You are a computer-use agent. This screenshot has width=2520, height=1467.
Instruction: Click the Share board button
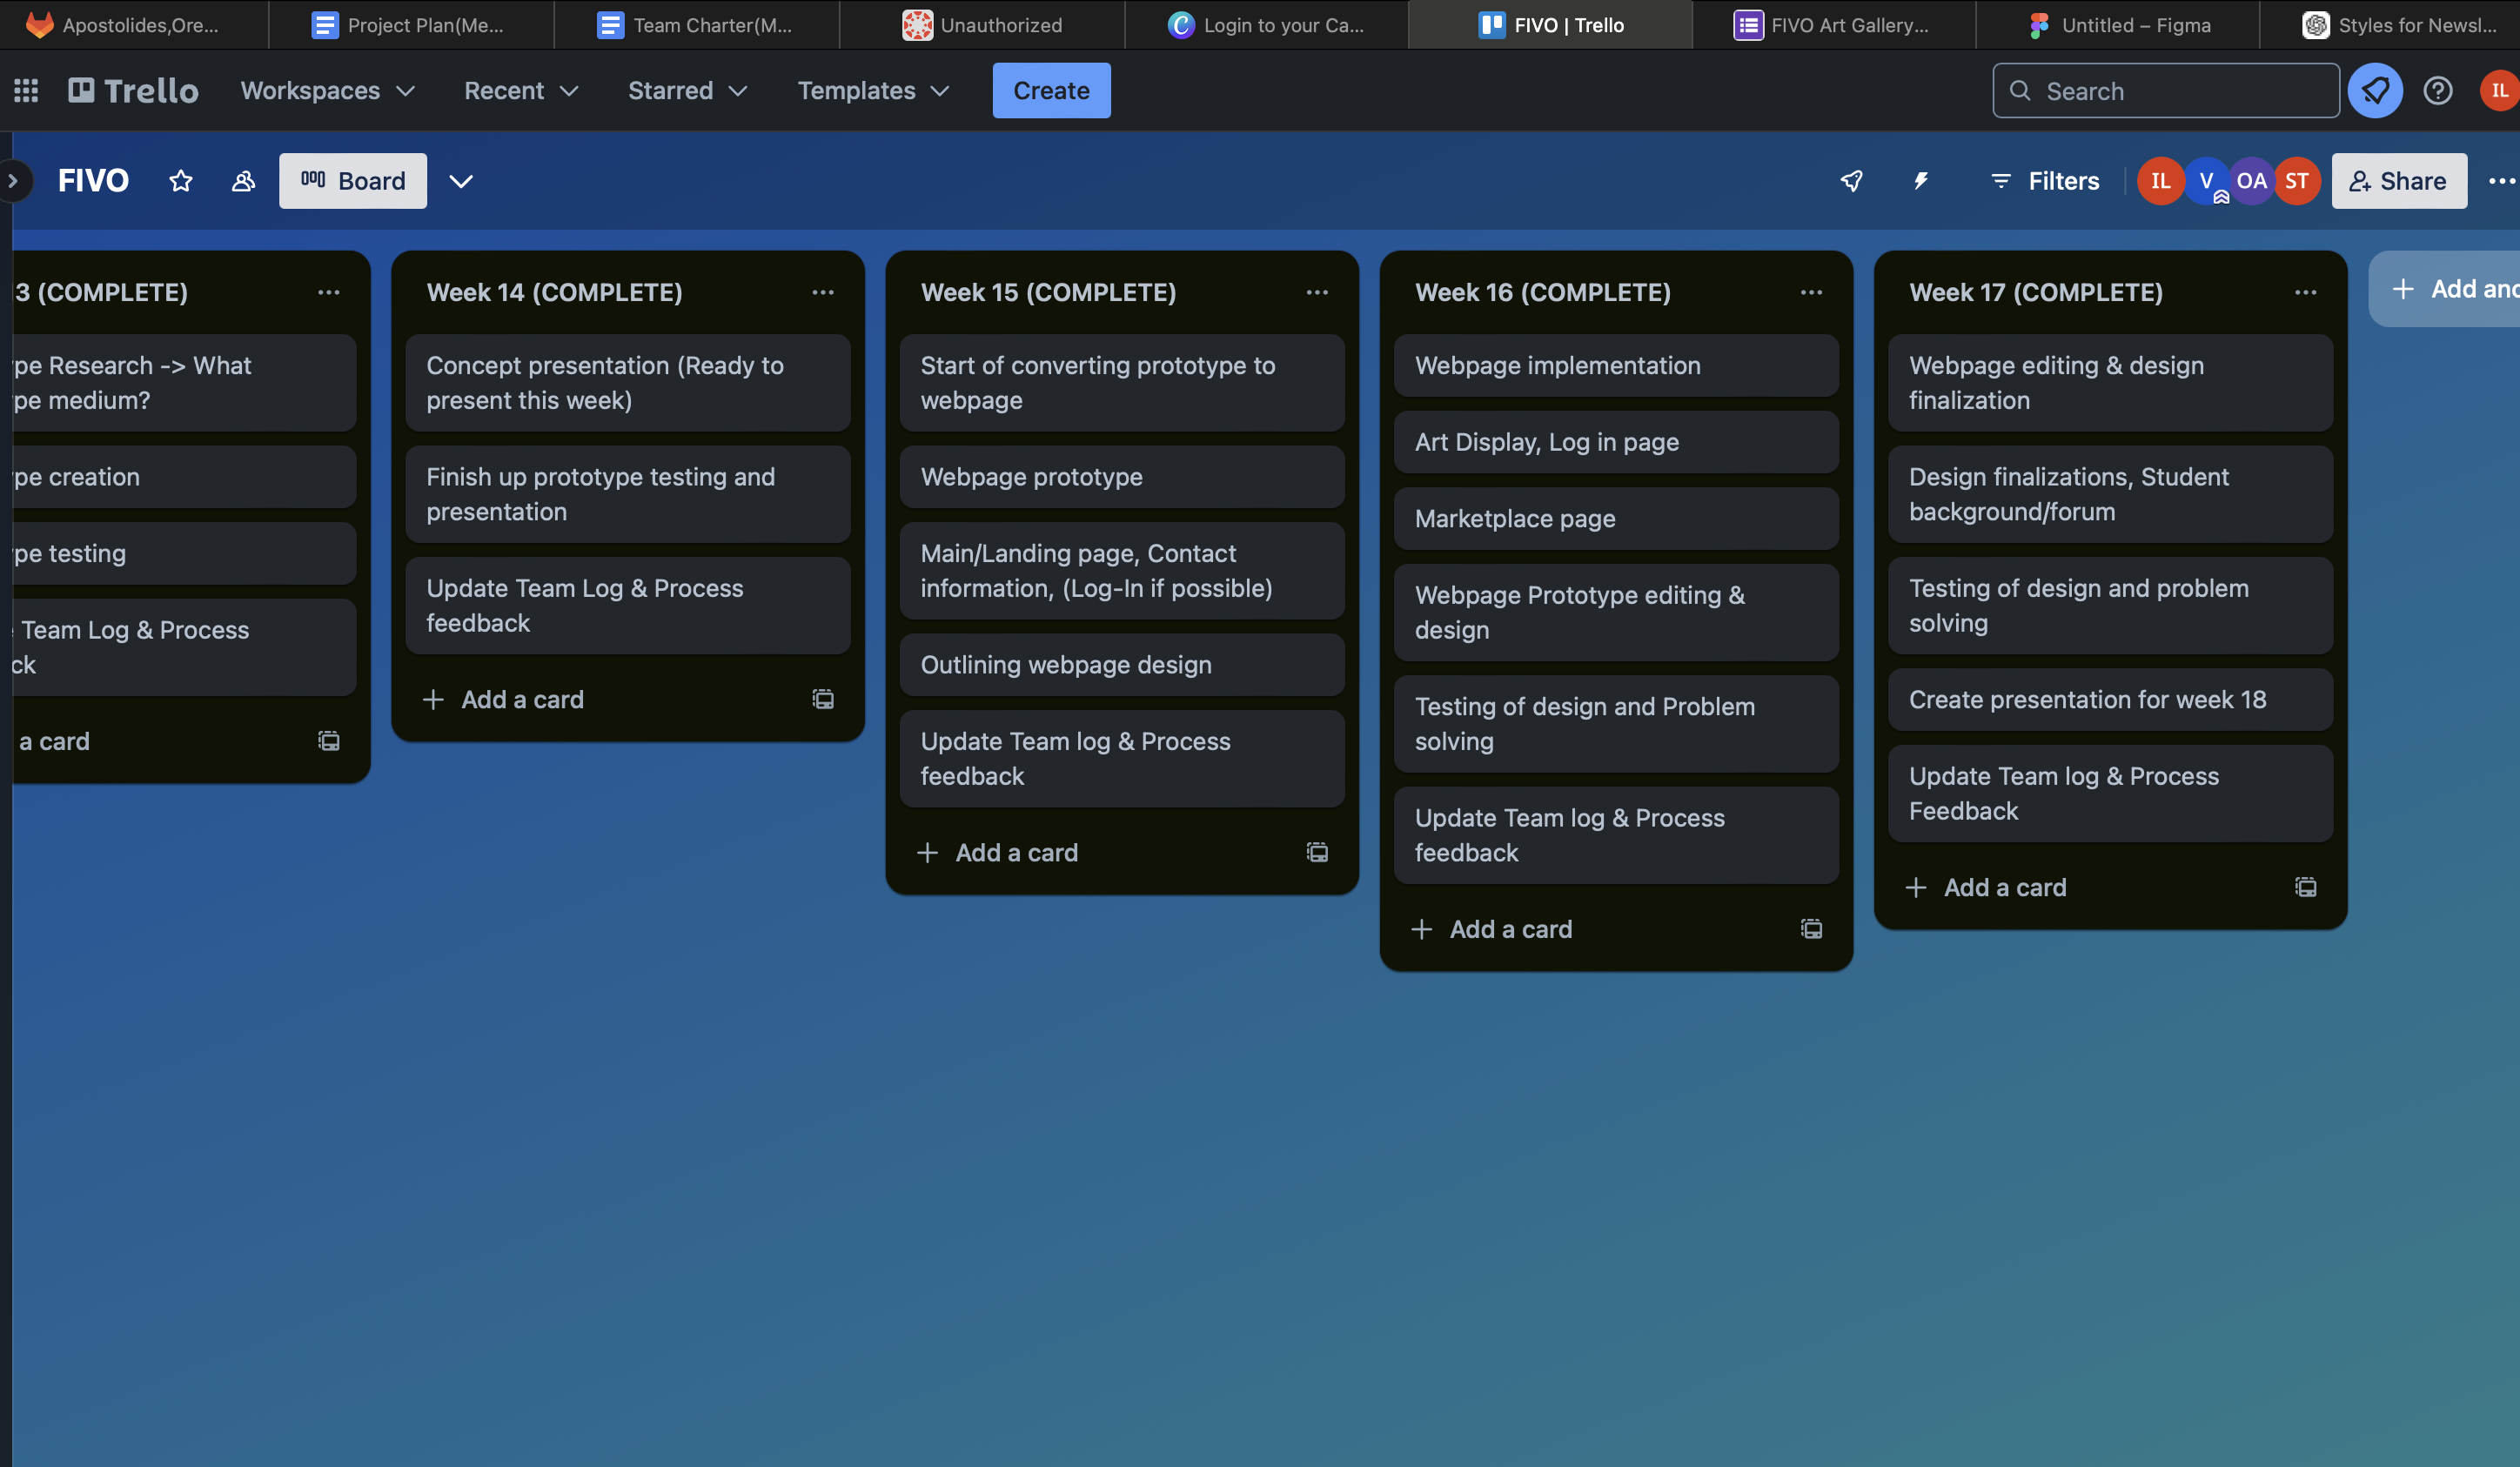click(2398, 181)
